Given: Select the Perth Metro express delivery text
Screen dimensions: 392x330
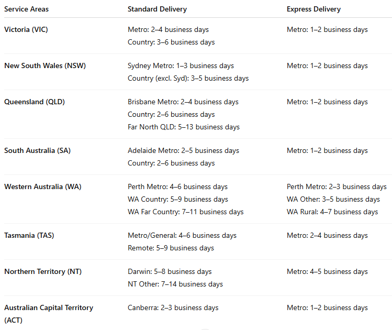Looking at the screenshot, I should (337, 187).
